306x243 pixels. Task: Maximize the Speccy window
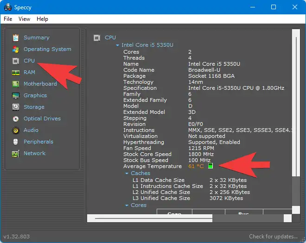[x=274, y=7]
